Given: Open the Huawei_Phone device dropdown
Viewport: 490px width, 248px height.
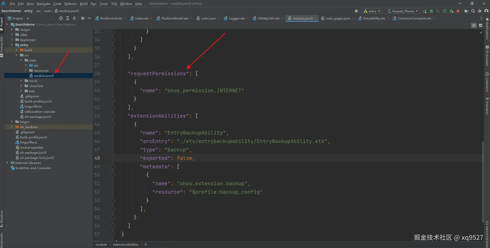Looking at the screenshot, I should click(x=403, y=11).
